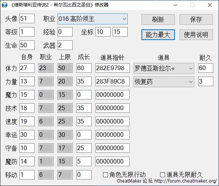Image resolution: width=219 pixels, height=186 pixels.
Task: Click the durability field showing 60
Action: click(206, 68)
